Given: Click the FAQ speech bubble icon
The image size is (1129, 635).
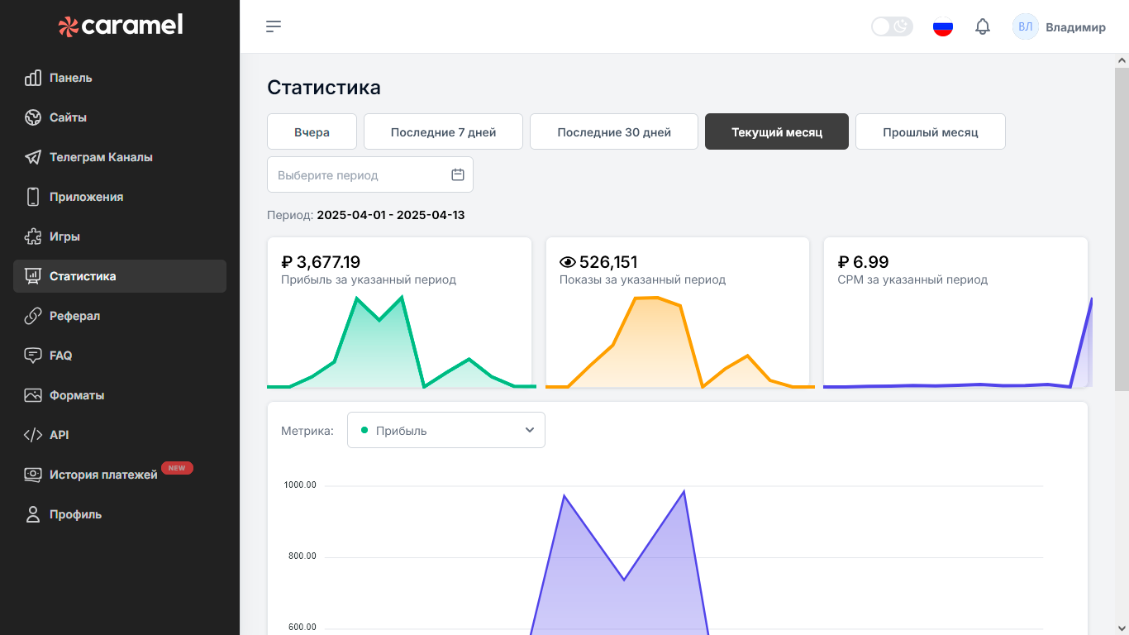Looking at the screenshot, I should 33,356.
